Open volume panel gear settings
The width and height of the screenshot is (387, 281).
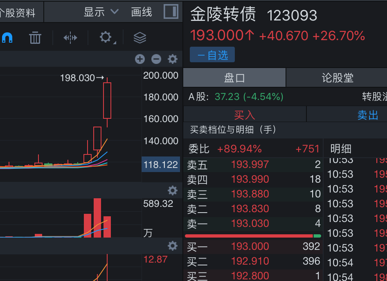click(x=173, y=190)
